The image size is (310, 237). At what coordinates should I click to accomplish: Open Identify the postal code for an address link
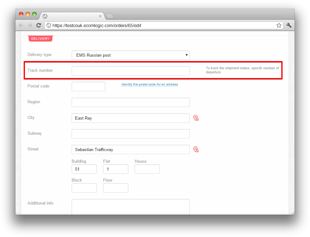pos(150,84)
